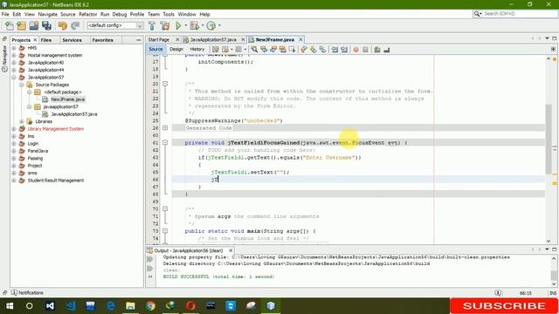Click the Comment editor toolbar icon

point(377,50)
